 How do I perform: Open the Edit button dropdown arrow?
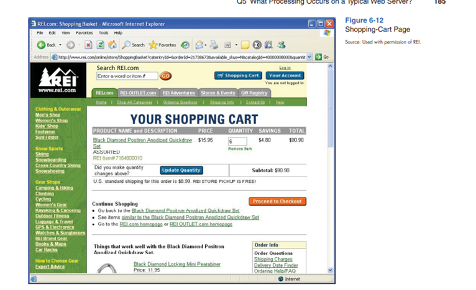tap(236, 45)
